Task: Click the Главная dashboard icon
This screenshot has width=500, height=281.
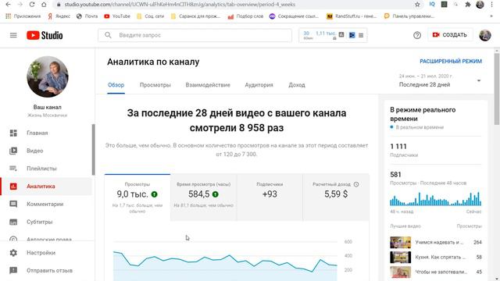Action: (13, 133)
